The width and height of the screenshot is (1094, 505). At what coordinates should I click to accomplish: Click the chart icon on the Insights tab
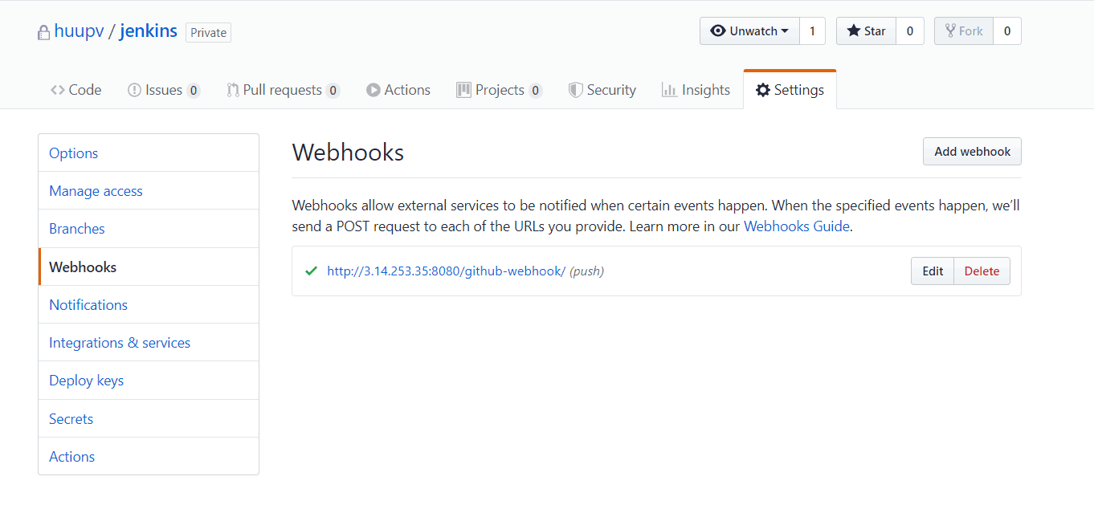(x=667, y=89)
